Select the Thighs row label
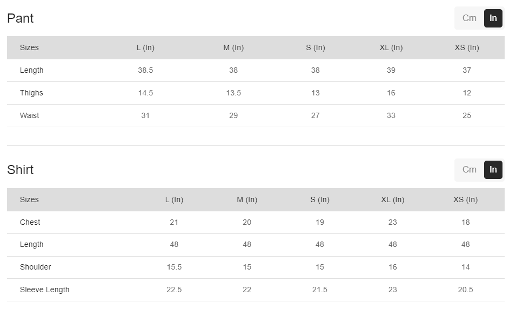 (x=31, y=93)
